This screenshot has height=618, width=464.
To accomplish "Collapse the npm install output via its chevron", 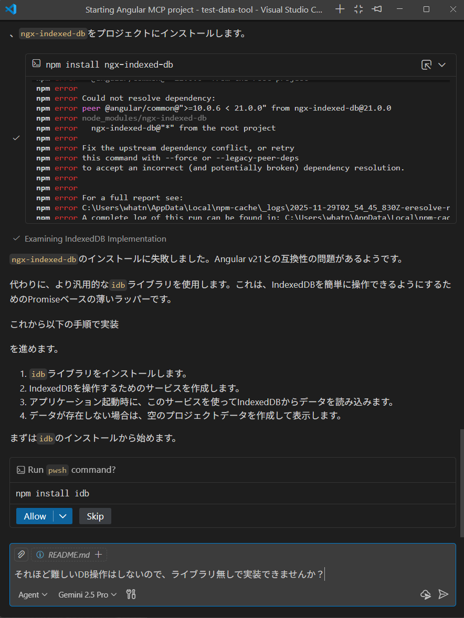I will coord(442,64).
